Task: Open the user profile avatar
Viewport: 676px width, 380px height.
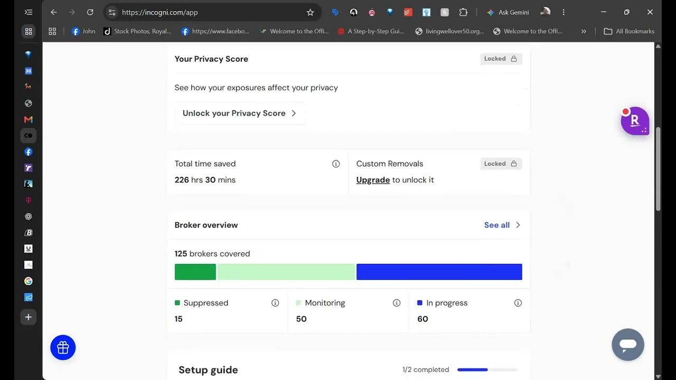Action: click(546, 12)
